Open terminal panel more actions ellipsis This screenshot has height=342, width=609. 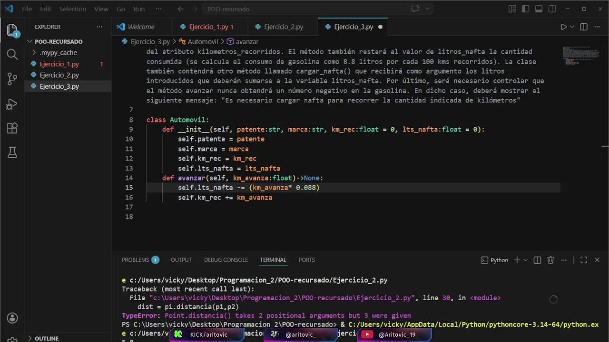pyautogui.click(x=564, y=260)
